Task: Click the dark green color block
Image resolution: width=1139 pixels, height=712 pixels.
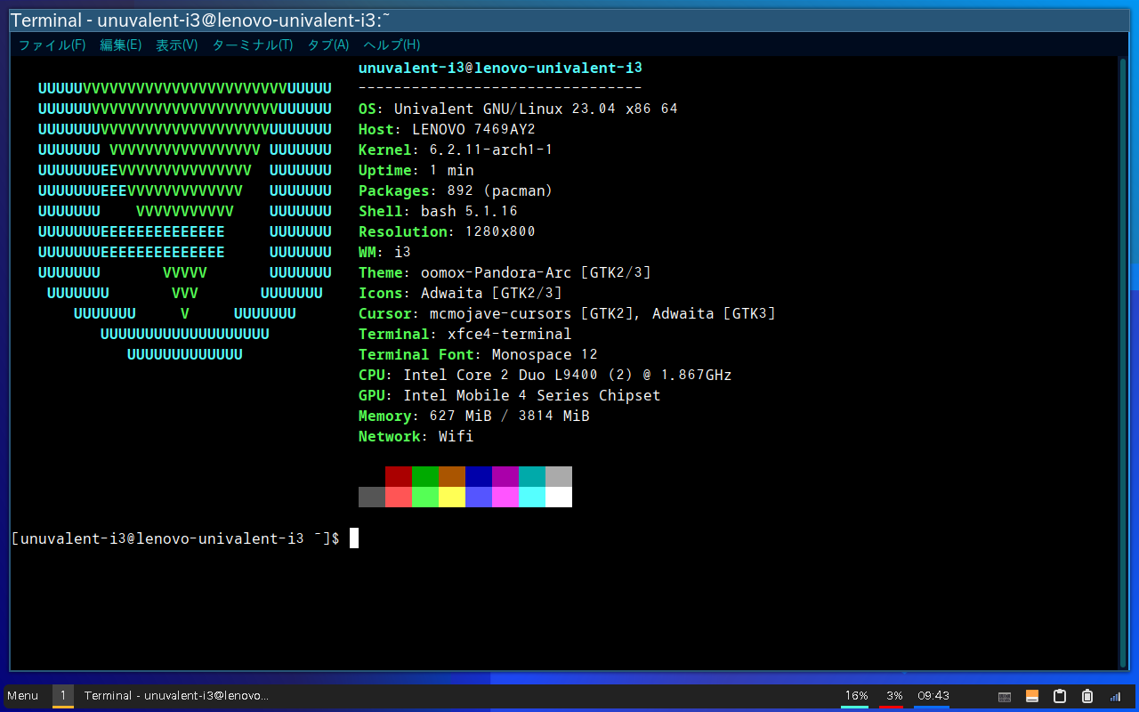Action: 425,476
